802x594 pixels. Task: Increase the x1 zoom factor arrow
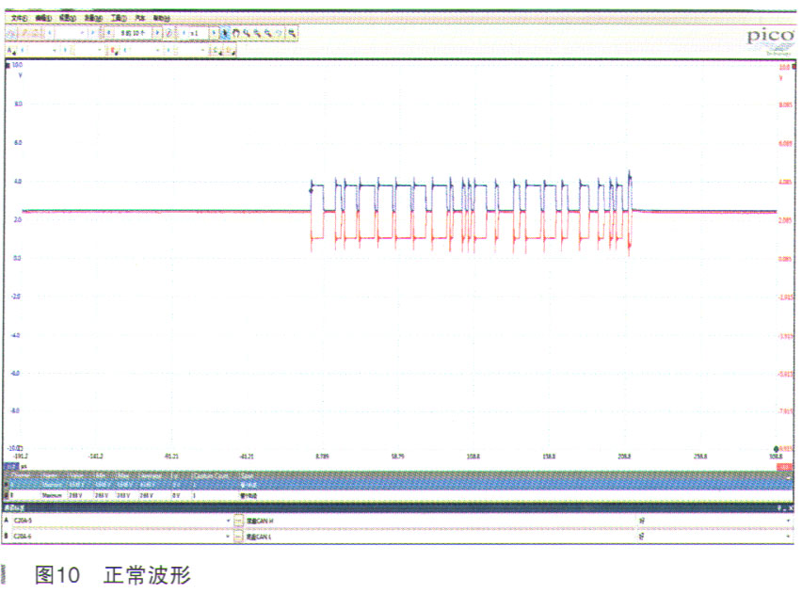(214, 33)
